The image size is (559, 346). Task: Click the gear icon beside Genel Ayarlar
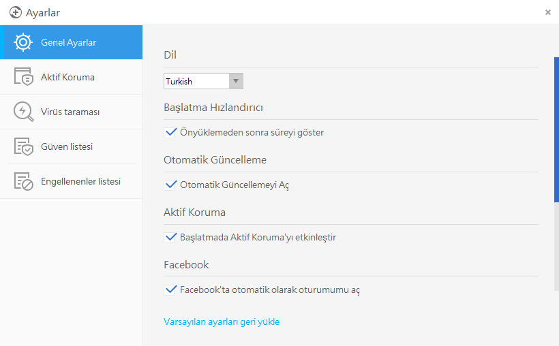coord(23,42)
